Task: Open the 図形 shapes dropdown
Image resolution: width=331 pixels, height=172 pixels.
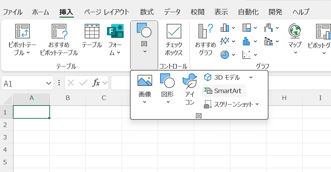Action: click(168, 102)
